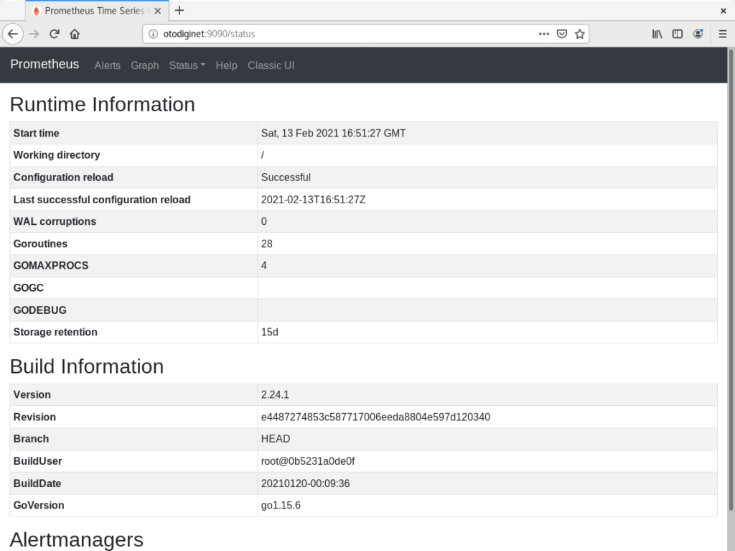Show site information icon in address bar
735x551 pixels.
coord(154,34)
